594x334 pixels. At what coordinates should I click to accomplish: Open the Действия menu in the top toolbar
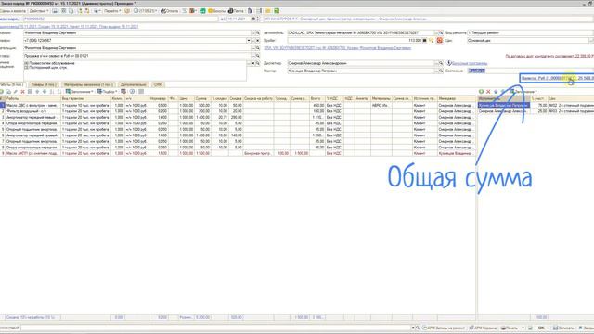pyautogui.click(x=38, y=11)
